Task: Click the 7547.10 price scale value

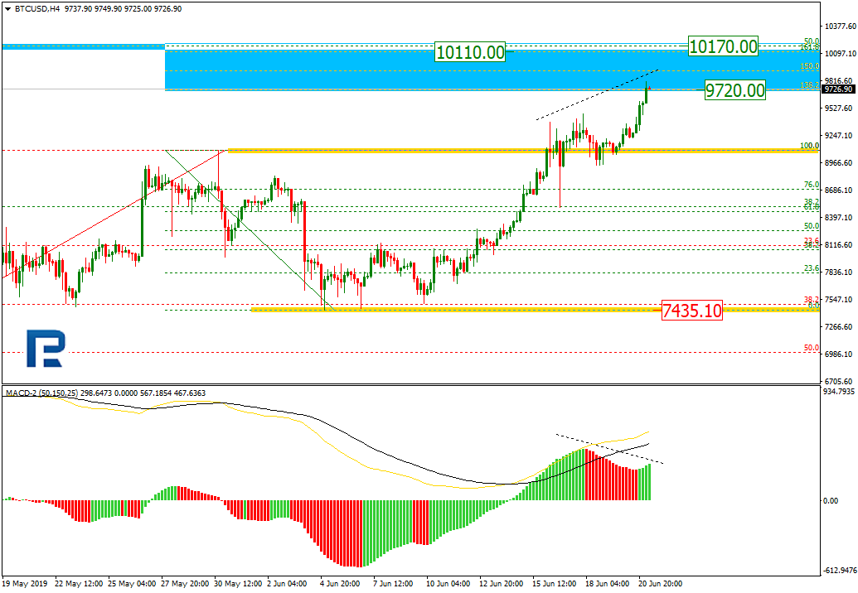Action: (840, 300)
